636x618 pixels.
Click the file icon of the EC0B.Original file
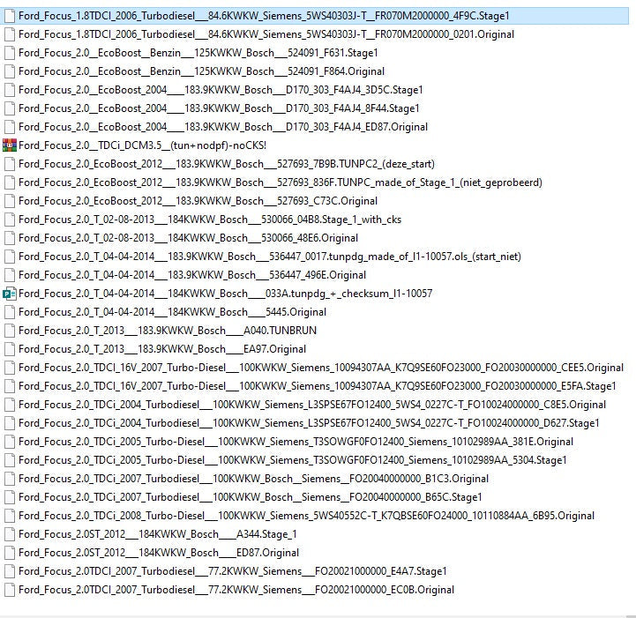coord(10,590)
